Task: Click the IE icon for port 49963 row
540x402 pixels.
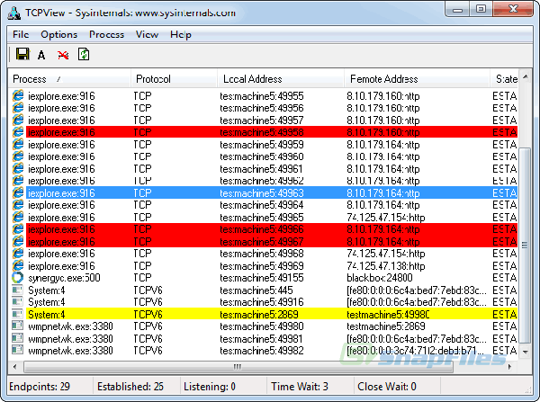Action: (18, 192)
